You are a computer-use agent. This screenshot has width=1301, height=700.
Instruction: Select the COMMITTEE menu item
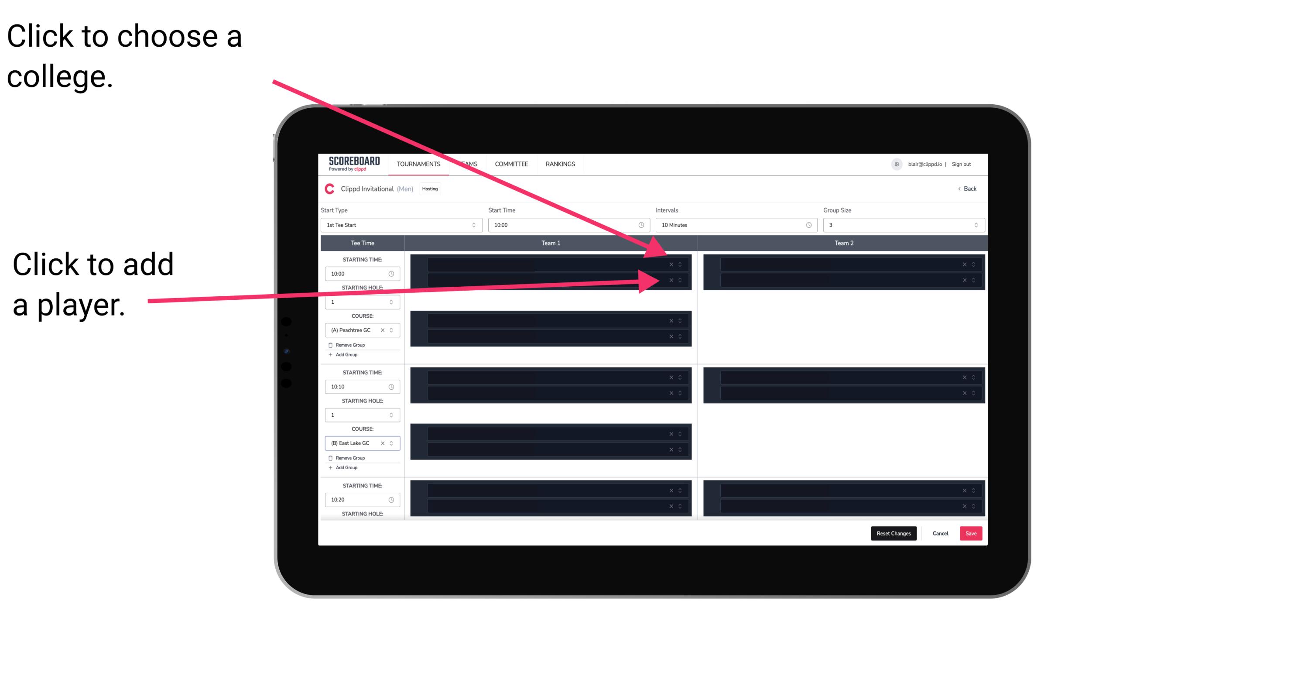(511, 165)
